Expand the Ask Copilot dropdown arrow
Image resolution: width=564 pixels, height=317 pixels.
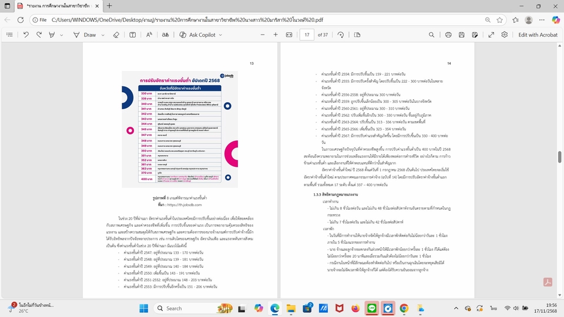(x=221, y=35)
